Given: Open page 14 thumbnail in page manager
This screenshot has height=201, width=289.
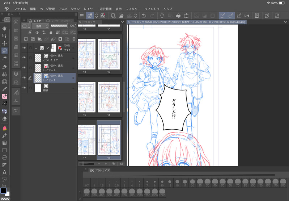Looking at the screenshot, I should 109,97.
